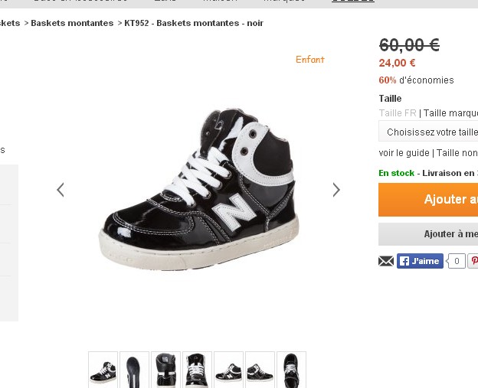Select the last thumbnail with top view
This screenshot has height=388, width=478.
[x=291, y=369]
